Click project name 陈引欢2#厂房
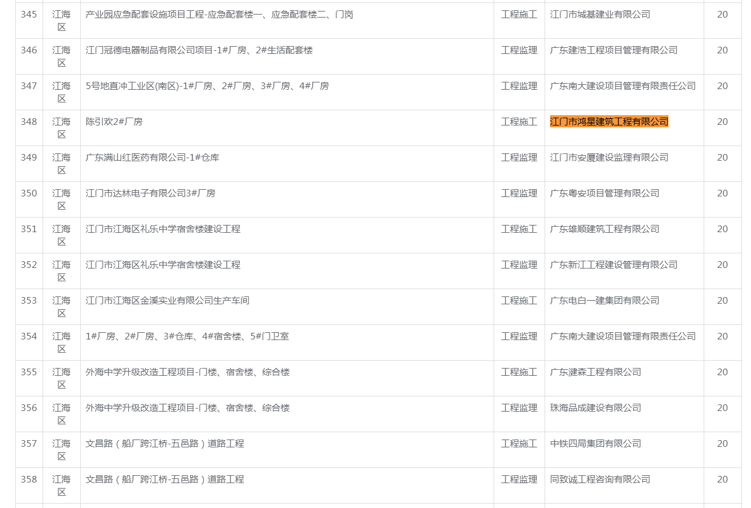 pyautogui.click(x=114, y=122)
